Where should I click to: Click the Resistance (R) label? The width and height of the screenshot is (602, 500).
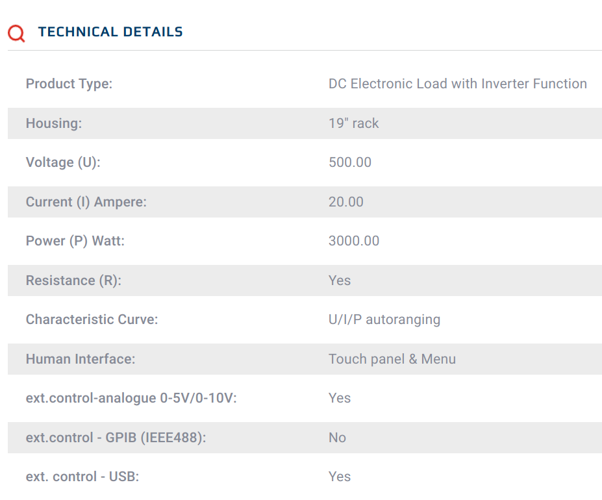tap(73, 281)
